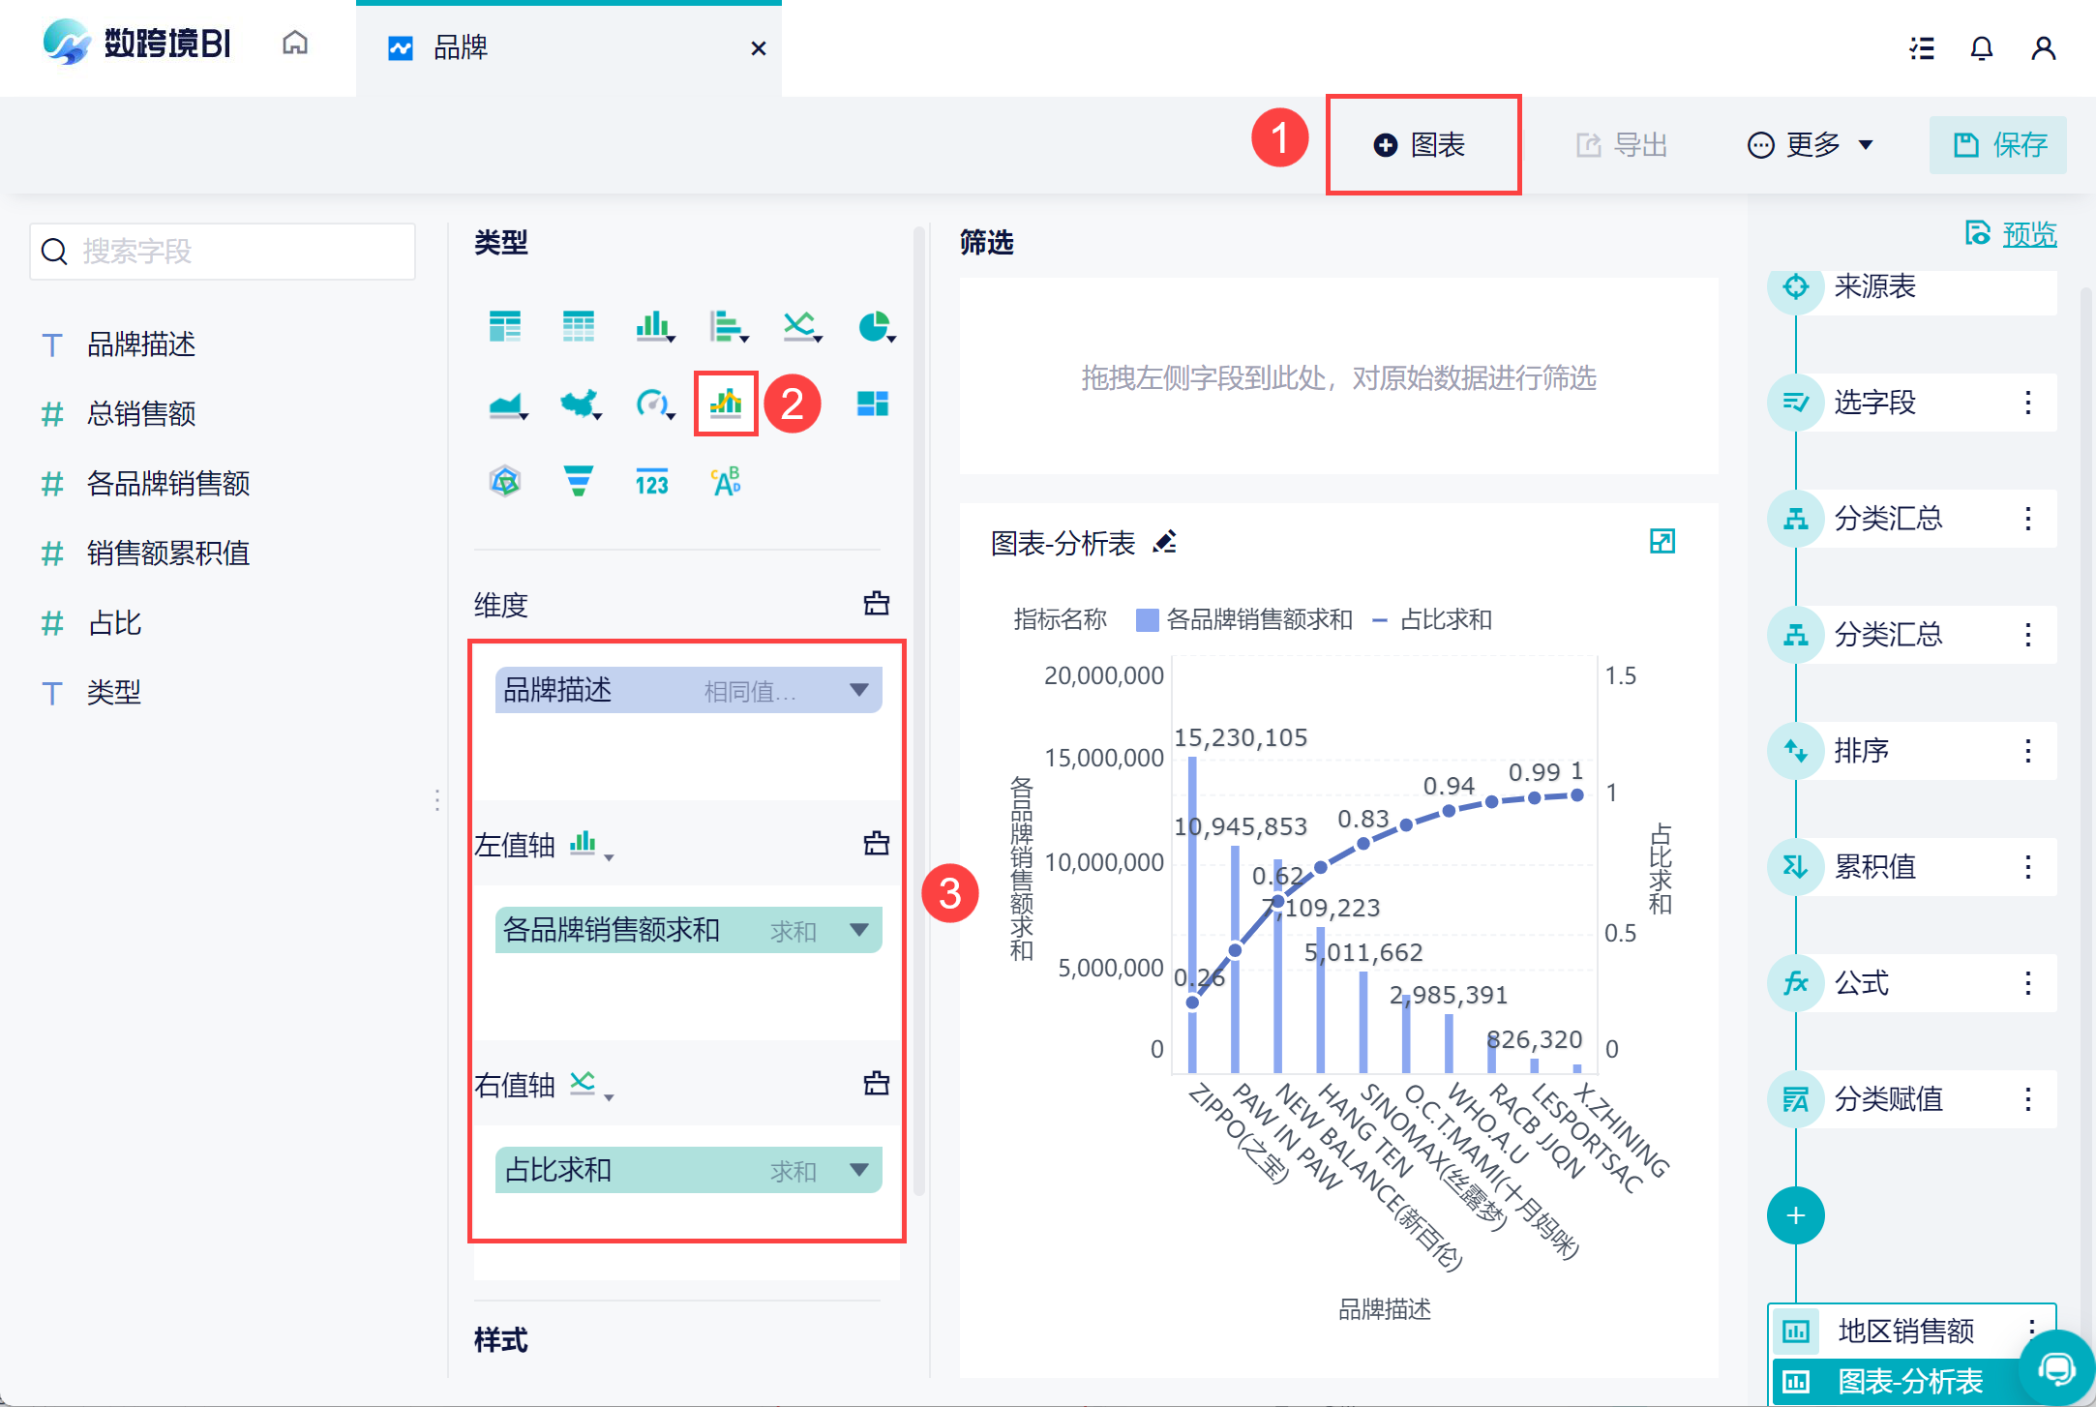
Task: Switch to the 品牌 tab
Action: 461,47
